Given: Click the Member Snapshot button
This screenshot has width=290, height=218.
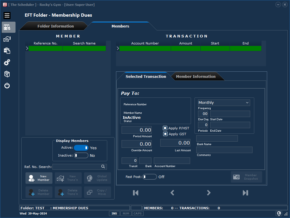Looking at the screenshot, I should [x=246, y=177].
